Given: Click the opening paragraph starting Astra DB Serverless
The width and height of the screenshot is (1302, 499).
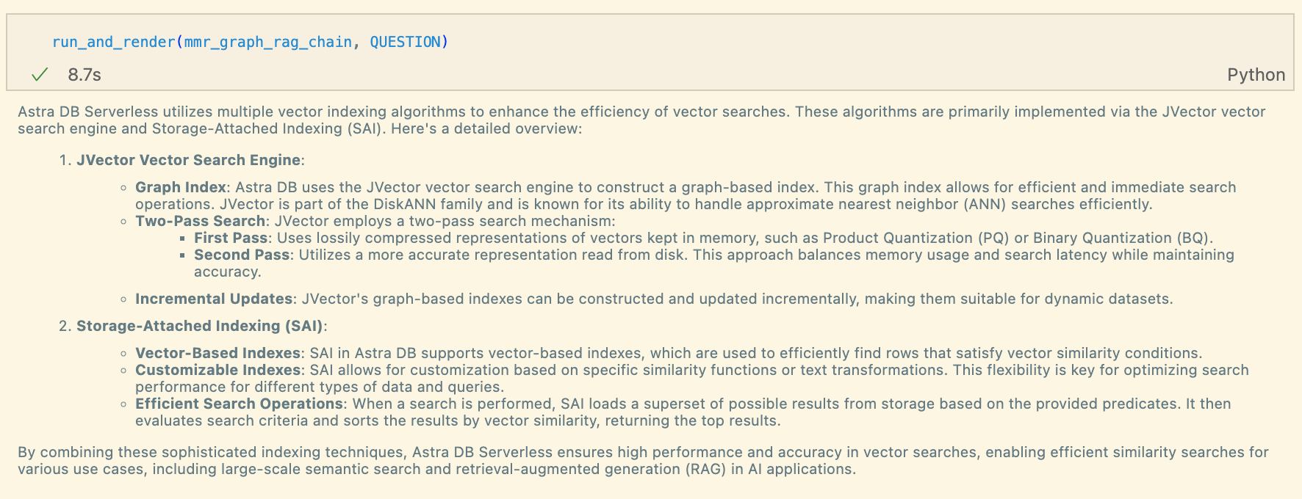Looking at the screenshot, I should coord(641,120).
